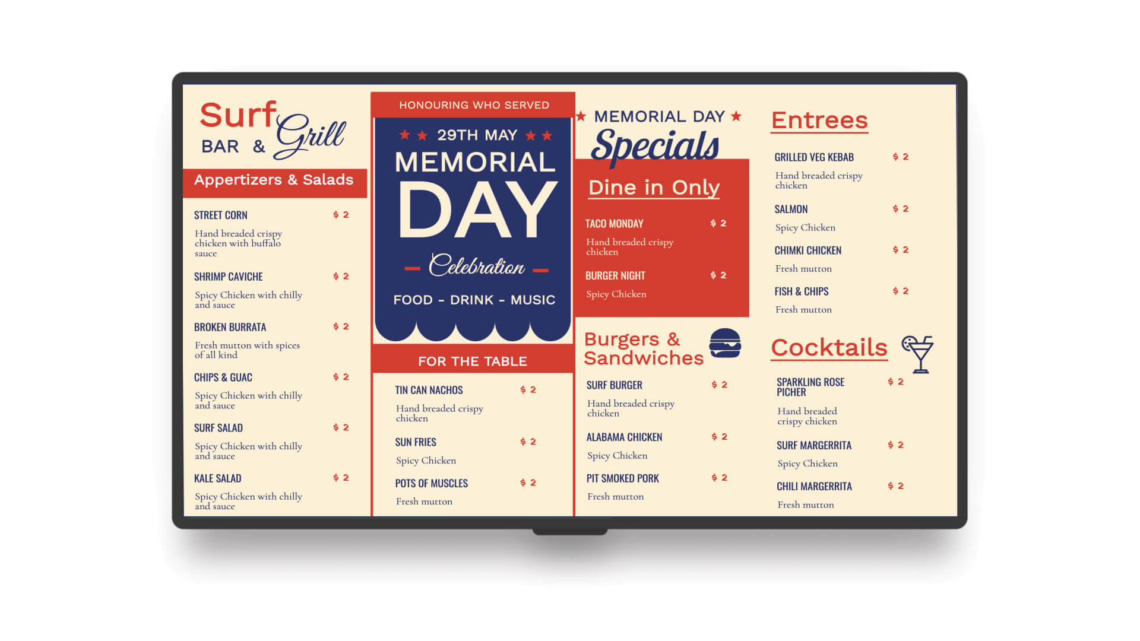This screenshot has height=641, width=1140.
Task: Click the For The Table section header
Action: (x=470, y=361)
